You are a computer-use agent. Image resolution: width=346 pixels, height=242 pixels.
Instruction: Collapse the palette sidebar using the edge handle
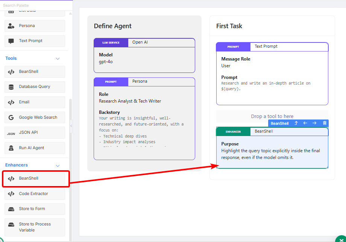71,126
